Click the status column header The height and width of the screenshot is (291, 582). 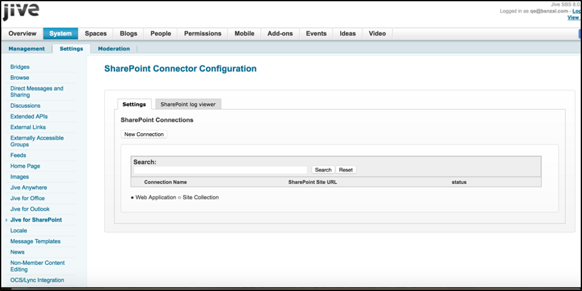[x=459, y=182]
